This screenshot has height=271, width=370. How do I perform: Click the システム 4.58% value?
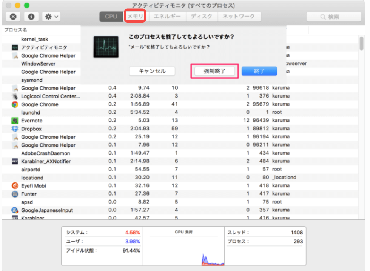pyautogui.click(x=133, y=233)
